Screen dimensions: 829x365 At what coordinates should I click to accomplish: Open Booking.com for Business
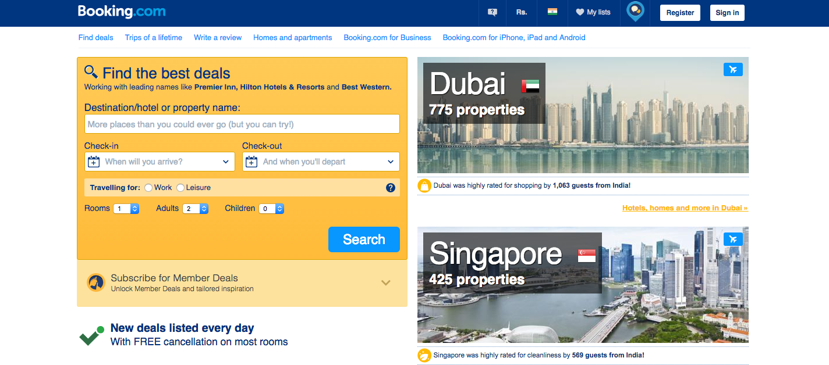point(388,38)
